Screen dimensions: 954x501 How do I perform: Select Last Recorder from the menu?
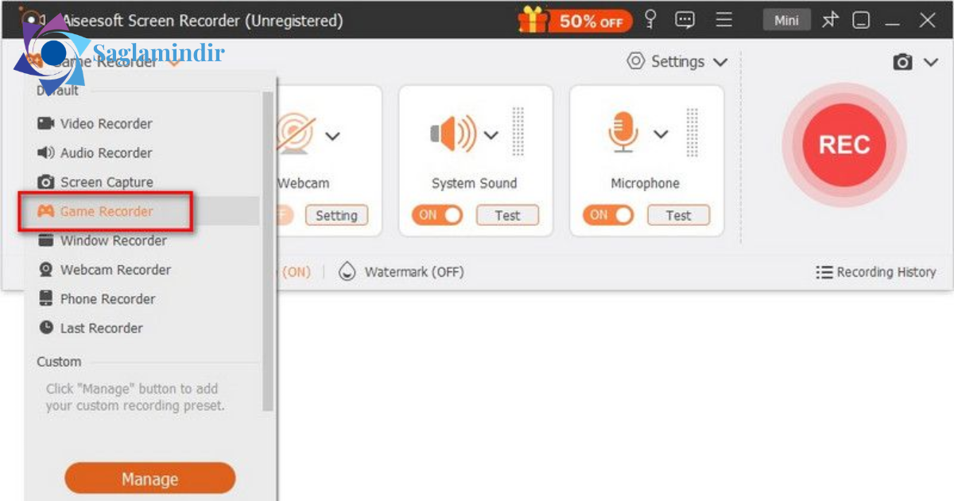point(140,328)
